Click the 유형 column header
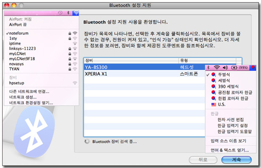 pyautogui.click(x=207, y=61)
